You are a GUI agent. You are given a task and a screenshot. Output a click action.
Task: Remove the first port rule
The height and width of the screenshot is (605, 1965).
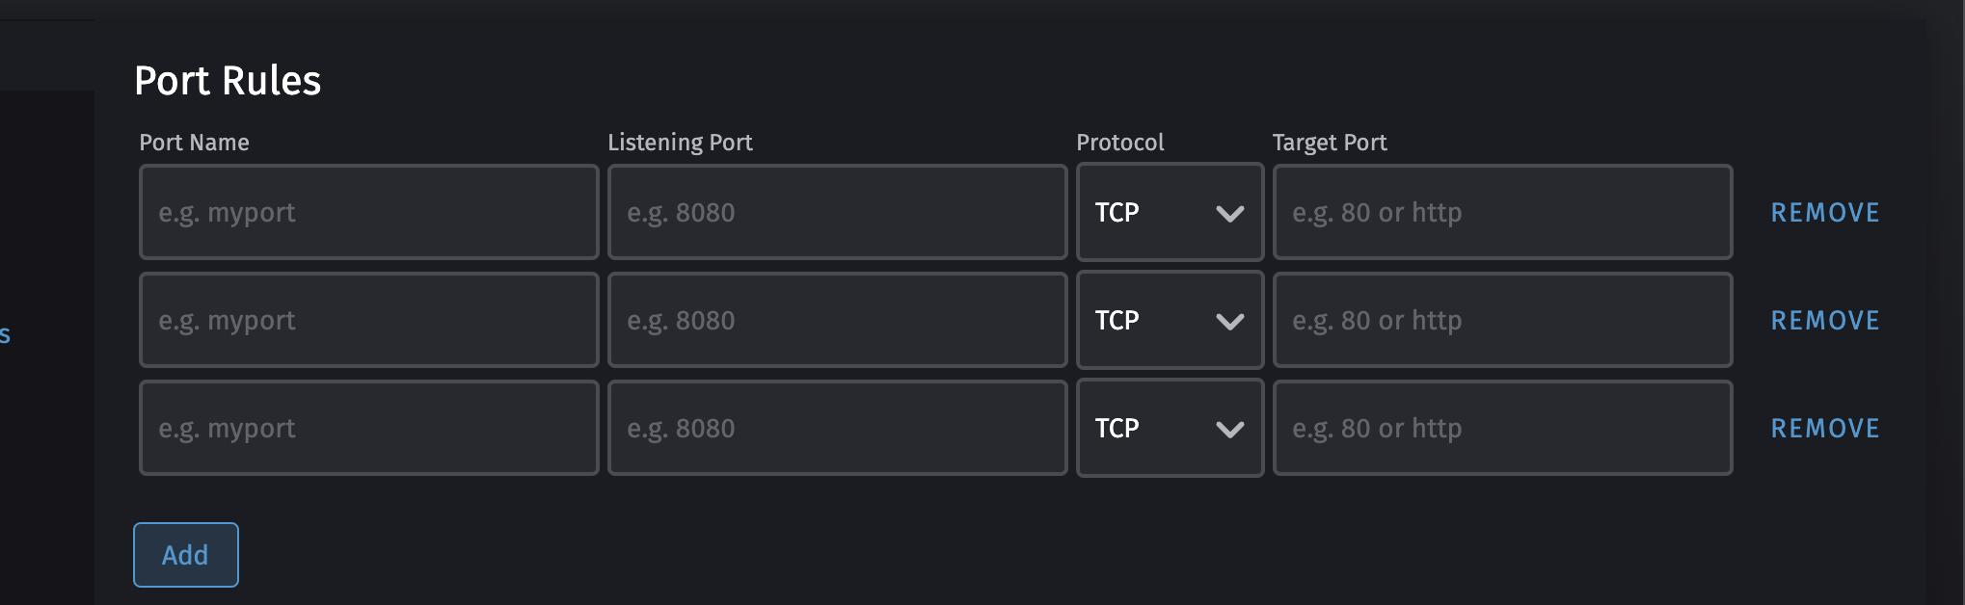point(1825,213)
